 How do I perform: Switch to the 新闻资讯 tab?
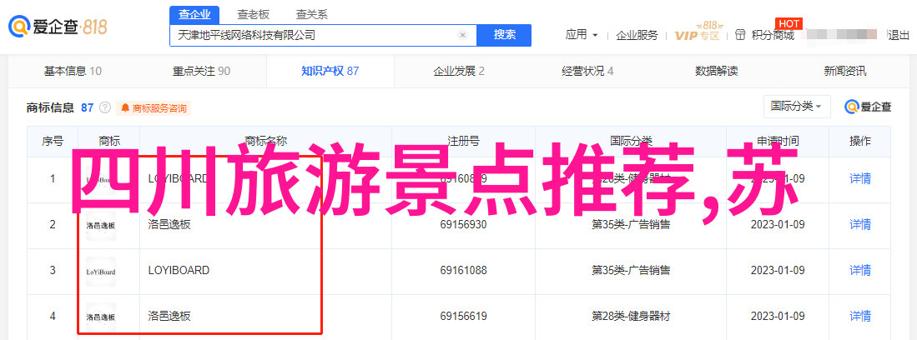845,72
